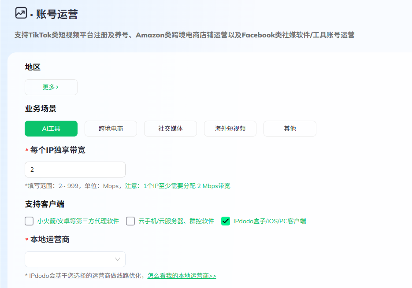The height and width of the screenshot is (288, 412).
Task: Open the 怎么看我的本地运营商>> help link
Action: pyautogui.click(x=182, y=276)
